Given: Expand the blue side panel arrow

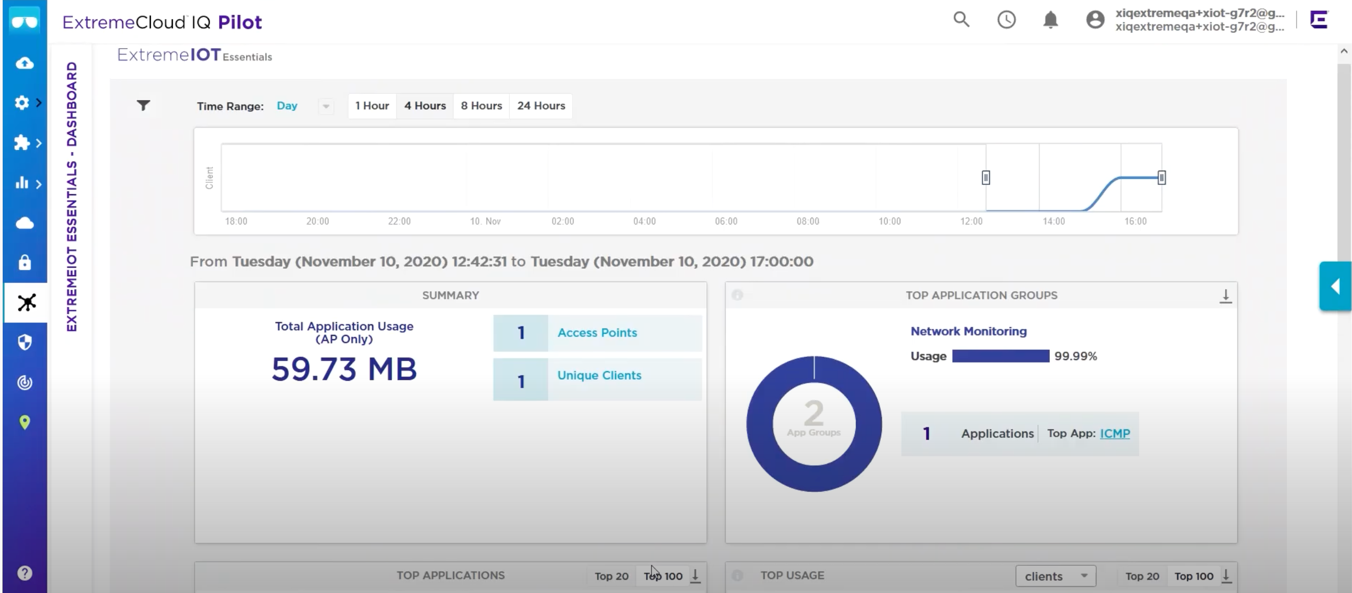Looking at the screenshot, I should 1335,286.
